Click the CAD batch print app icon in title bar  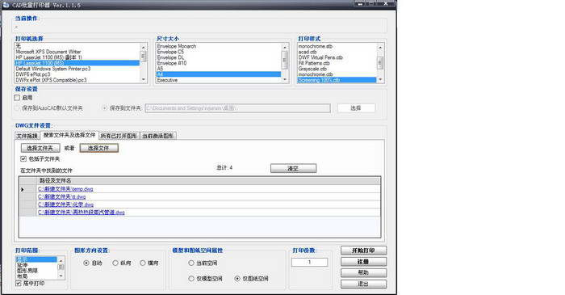(x=6, y=5)
